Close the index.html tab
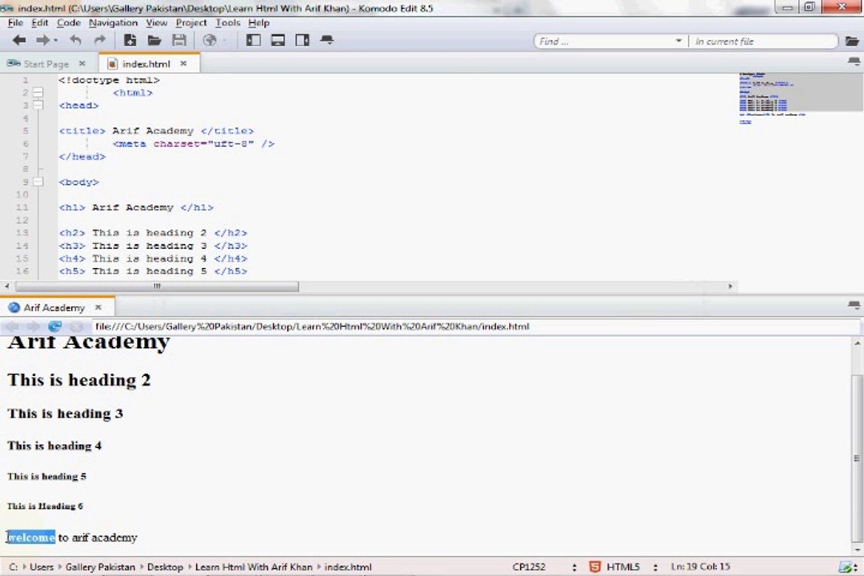Viewport: 864px width, 576px height. tap(183, 63)
